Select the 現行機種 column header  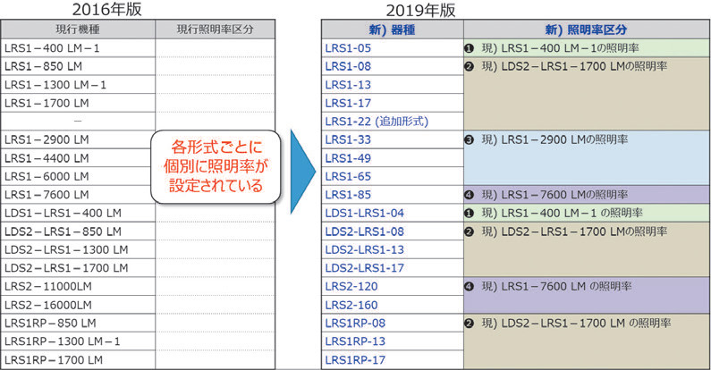[78, 29]
